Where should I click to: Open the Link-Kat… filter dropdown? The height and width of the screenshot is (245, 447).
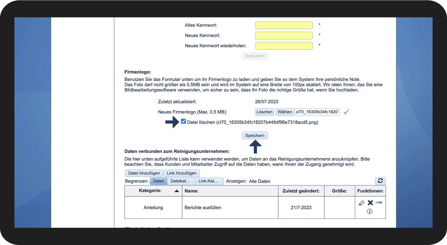[x=209, y=181]
